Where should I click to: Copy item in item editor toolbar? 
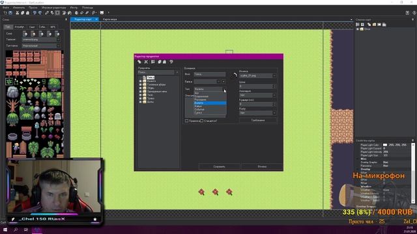159,62
